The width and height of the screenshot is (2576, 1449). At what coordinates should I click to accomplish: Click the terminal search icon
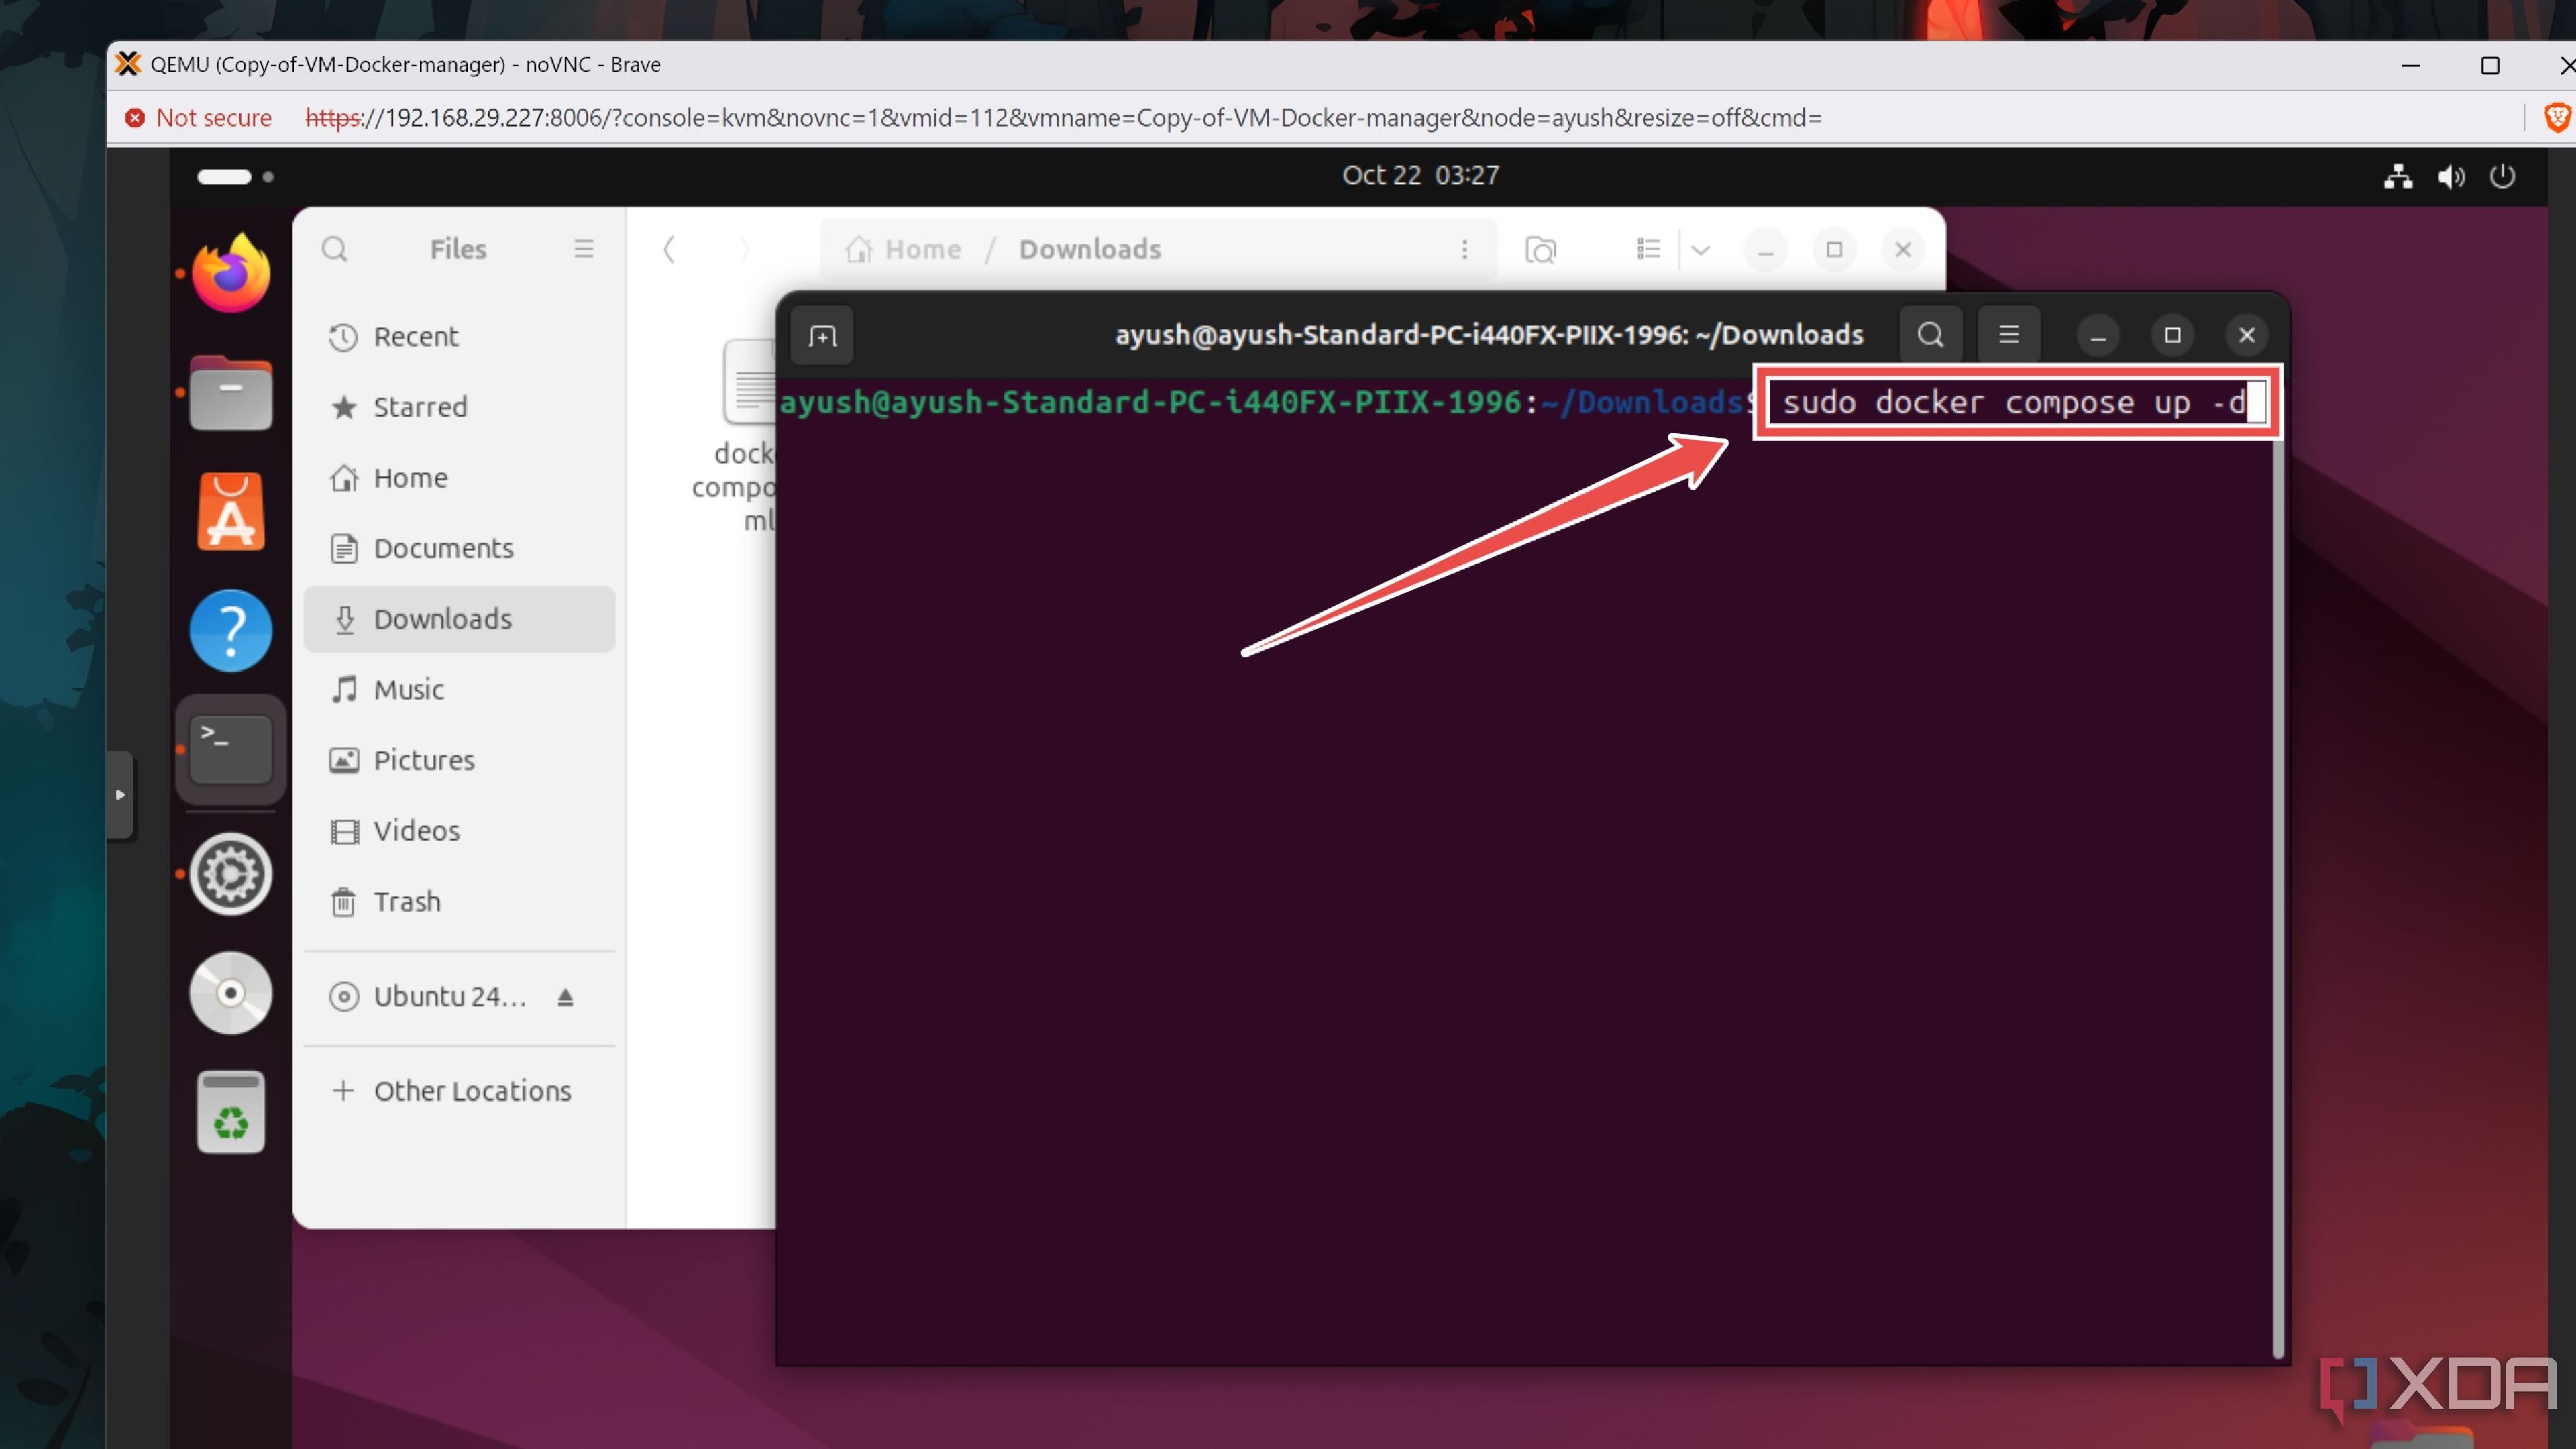1929,334
